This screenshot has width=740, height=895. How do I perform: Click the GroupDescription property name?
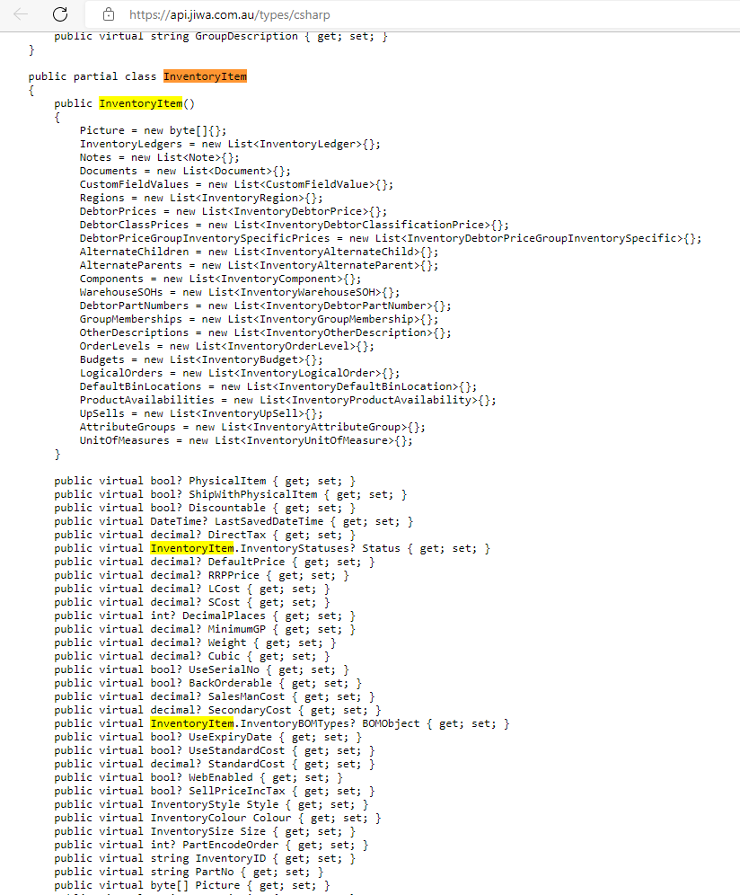(246, 36)
